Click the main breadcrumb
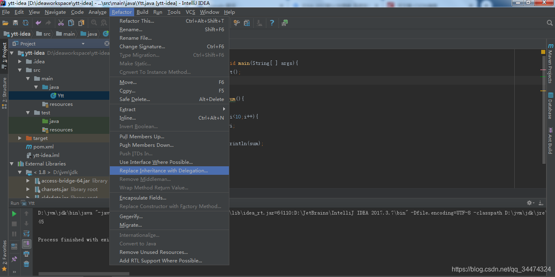 (x=65, y=34)
